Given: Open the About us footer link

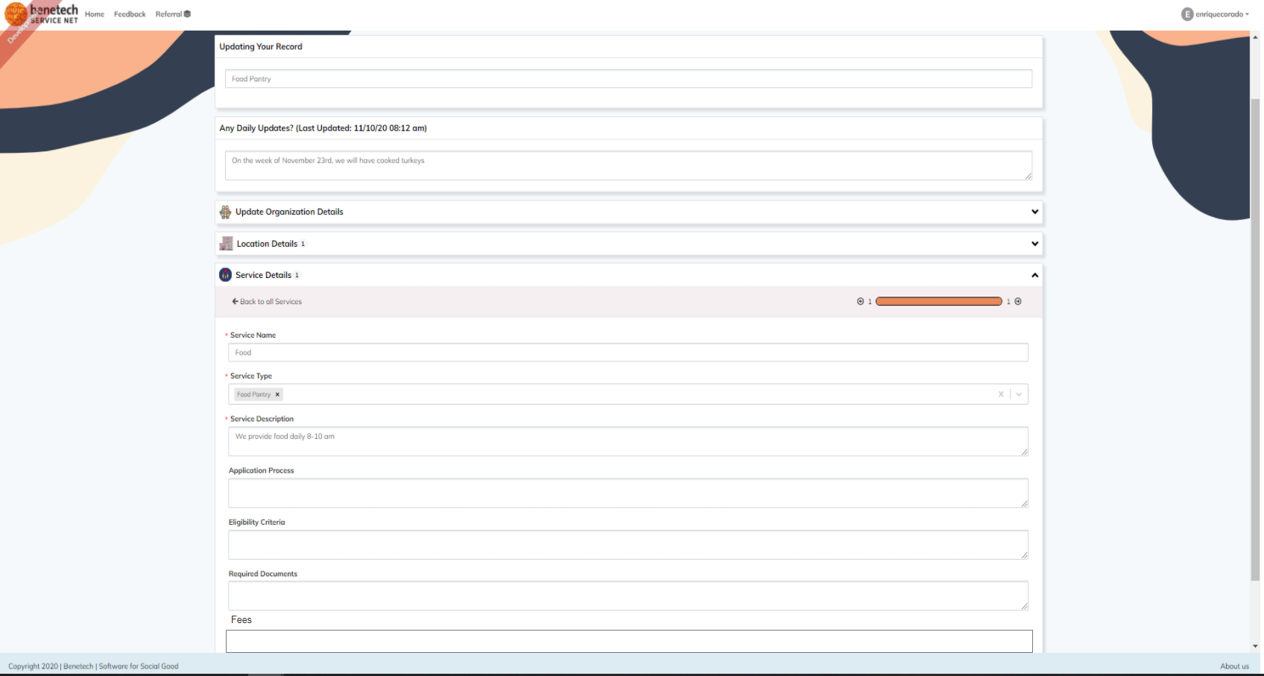Looking at the screenshot, I should click(x=1234, y=666).
